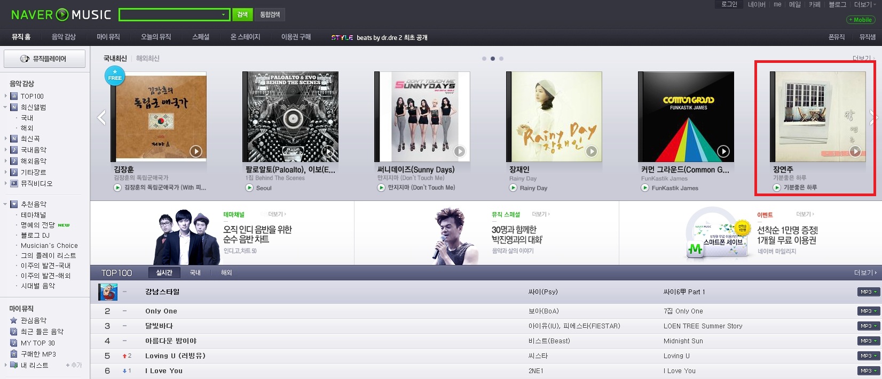Play the FunKastik James track icon
This screenshot has width=882, height=379.
pyautogui.click(x=645, y=188)
